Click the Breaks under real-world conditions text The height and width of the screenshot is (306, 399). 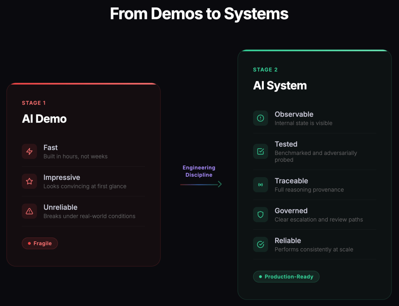(x=89, y=216)
